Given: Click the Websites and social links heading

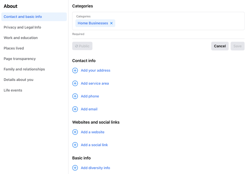Looking at the screenshot, I should (96, 122).
